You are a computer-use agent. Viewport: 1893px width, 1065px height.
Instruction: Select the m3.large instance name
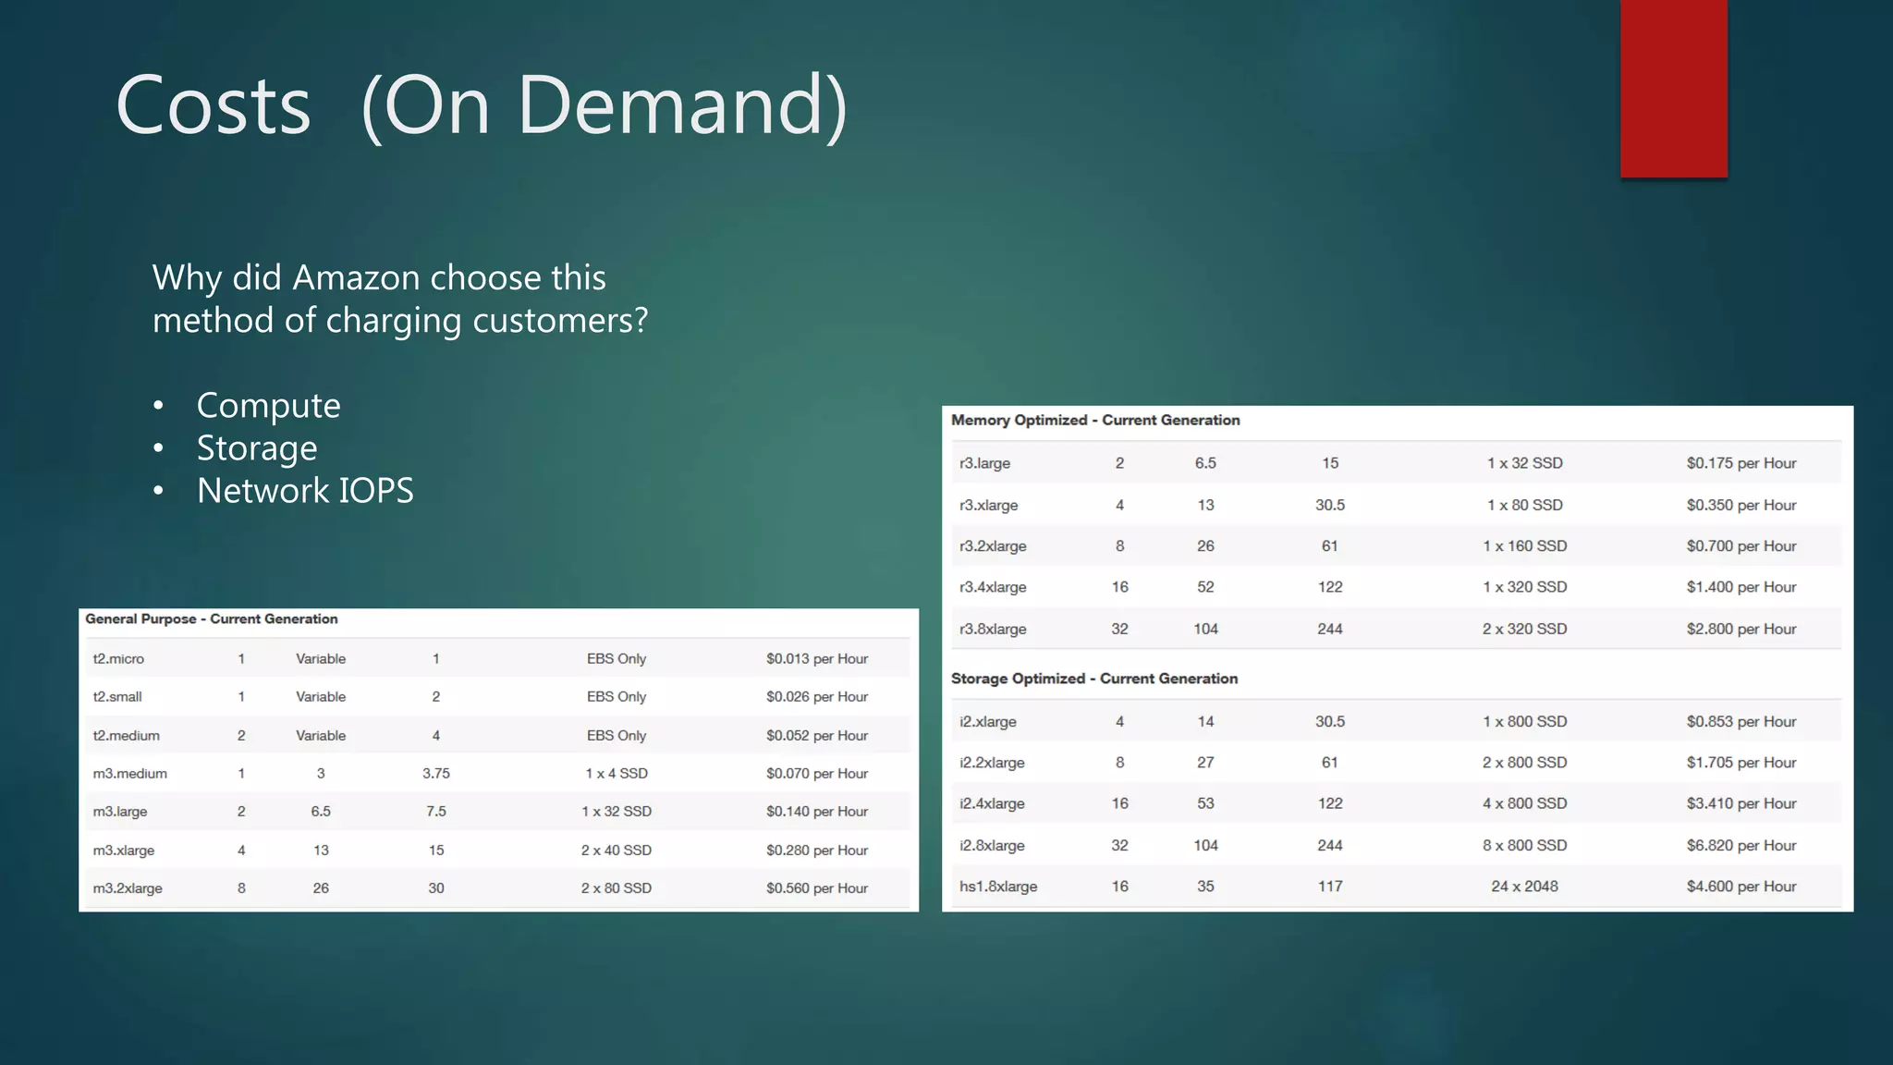(120, 811)
